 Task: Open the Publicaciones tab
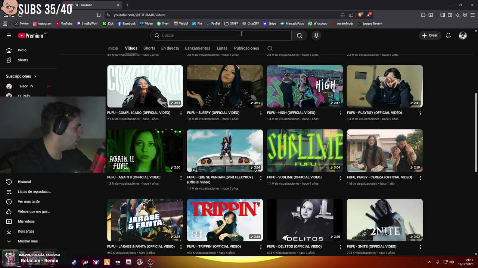click(246, 48)
